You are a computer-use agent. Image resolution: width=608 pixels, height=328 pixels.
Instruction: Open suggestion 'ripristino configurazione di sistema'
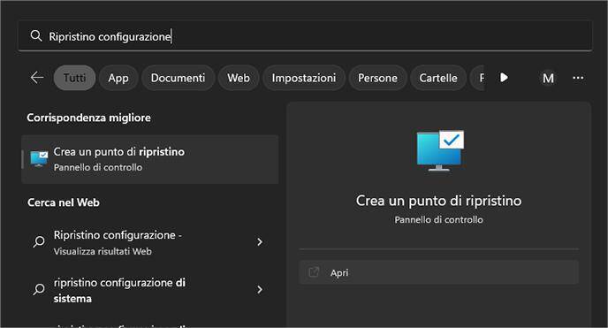click(150, 290)
